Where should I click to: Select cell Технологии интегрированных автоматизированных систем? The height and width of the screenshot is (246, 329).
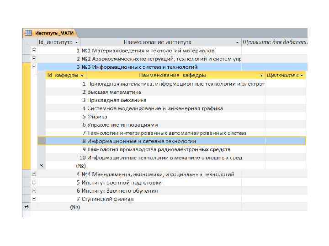(176, 133)
